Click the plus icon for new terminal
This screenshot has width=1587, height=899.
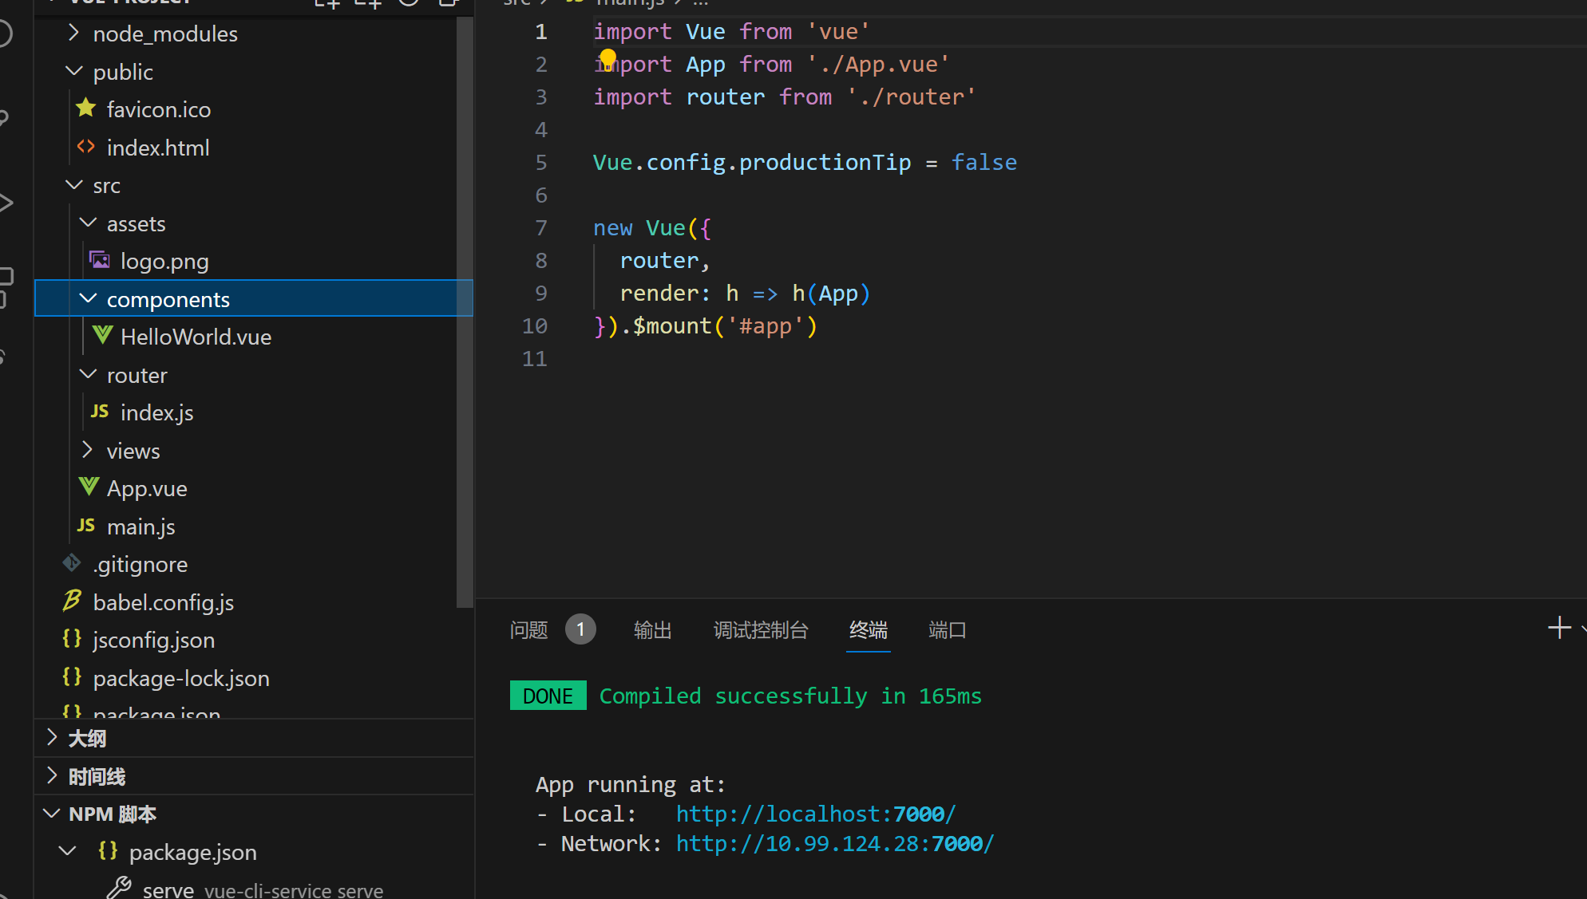(x=1558, y=628)
